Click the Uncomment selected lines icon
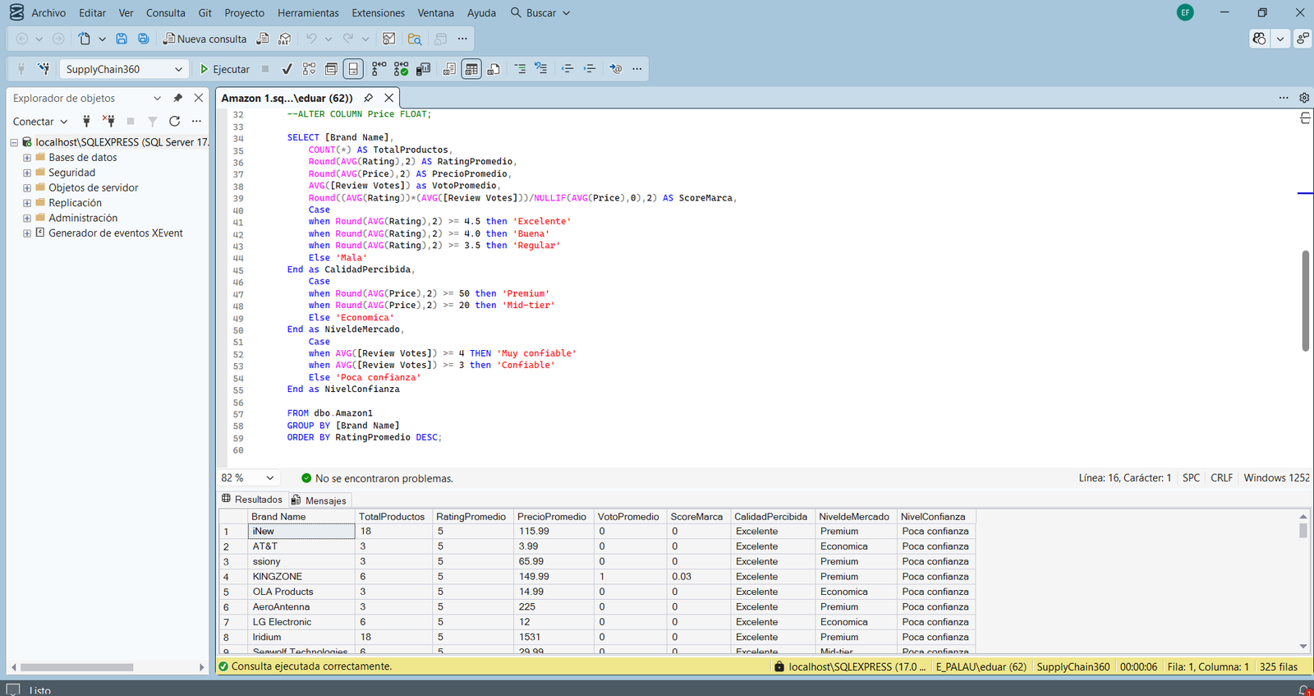The width and height of the screenshot is (1314, 696). 541,69
